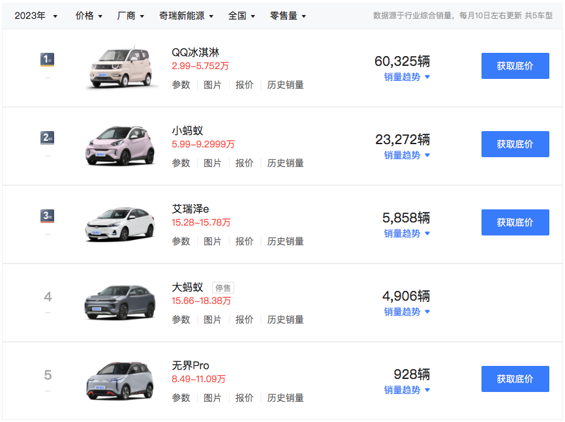Open the 小蚂蚁 pink car image
Screen dimensions: 565x422
click(x=121, y=145)
